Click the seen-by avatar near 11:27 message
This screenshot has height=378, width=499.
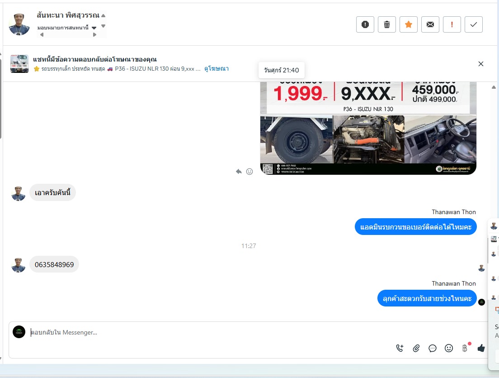(x=481, y=268)
